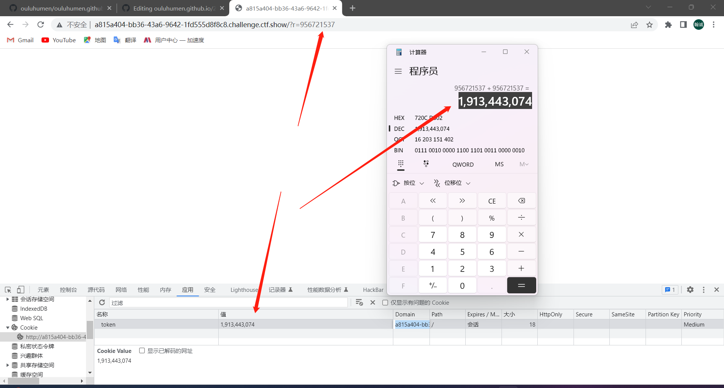Switch to the 网络 DevTools tab

121,290
